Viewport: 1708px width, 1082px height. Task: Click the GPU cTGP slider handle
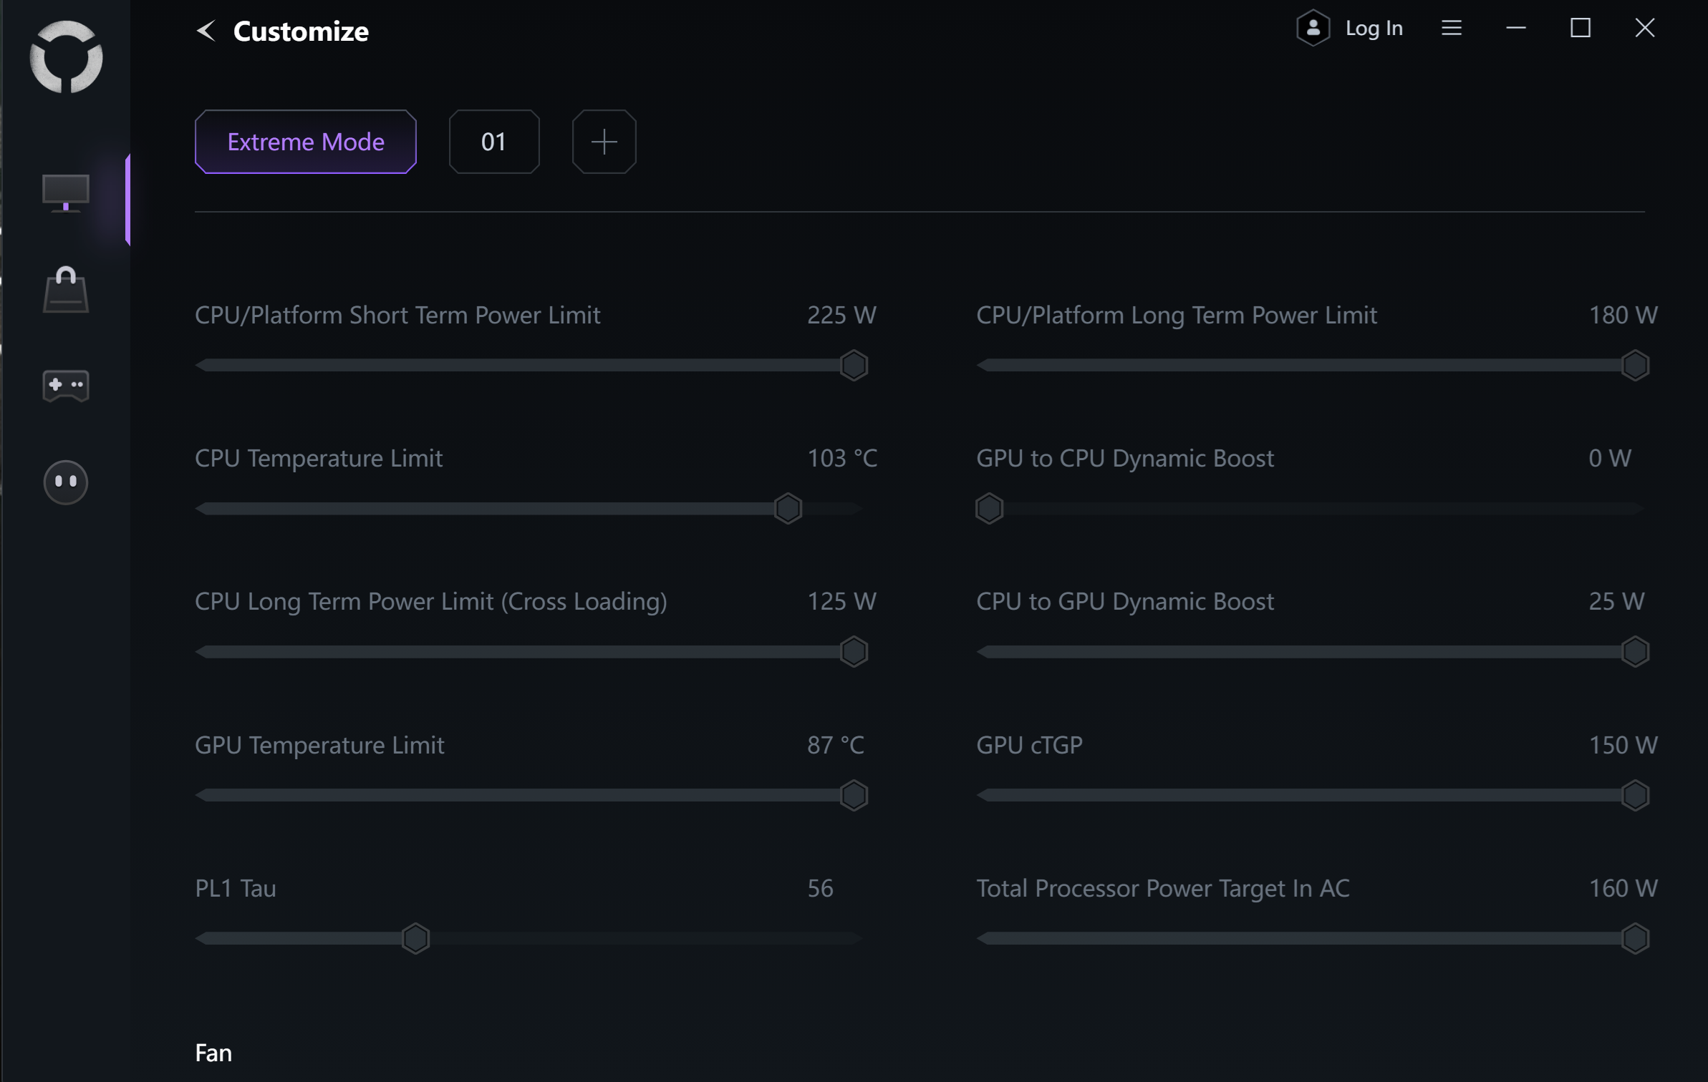click(1635, 795)
